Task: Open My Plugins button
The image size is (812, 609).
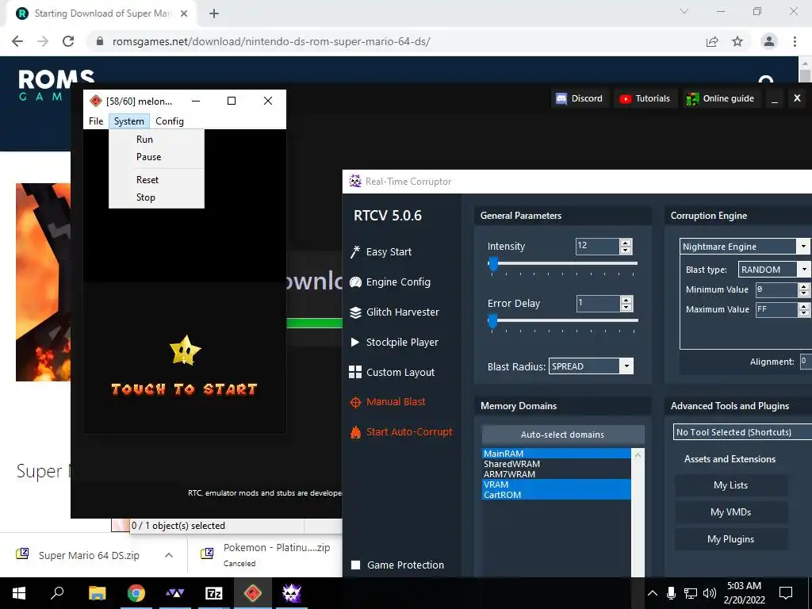Action: [730, 539]
